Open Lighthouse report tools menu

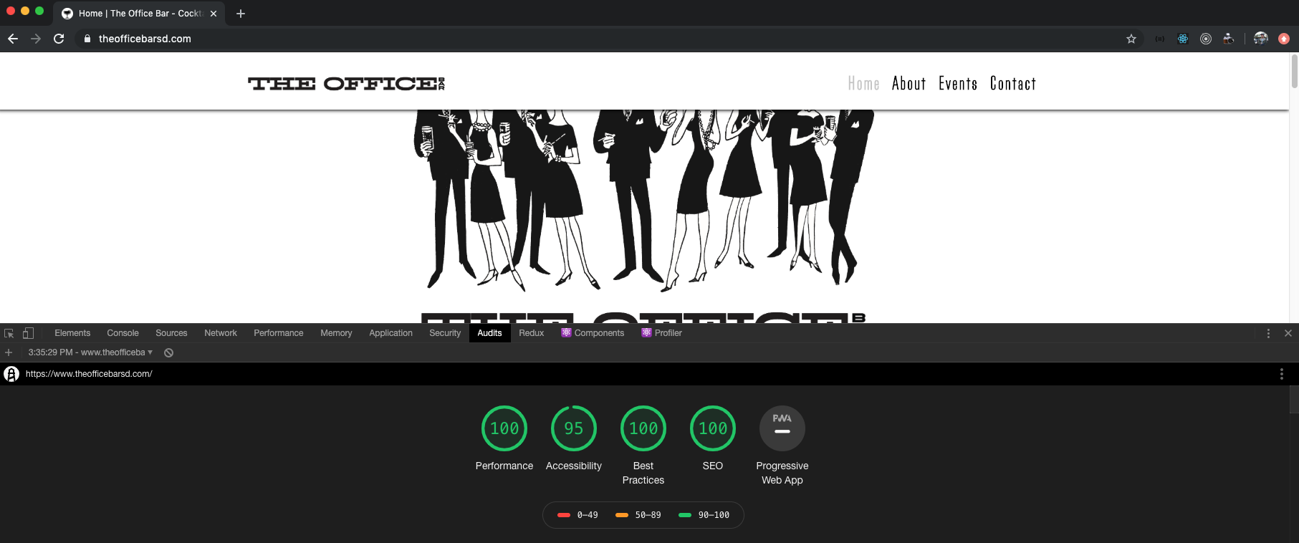pos(1282,374)
